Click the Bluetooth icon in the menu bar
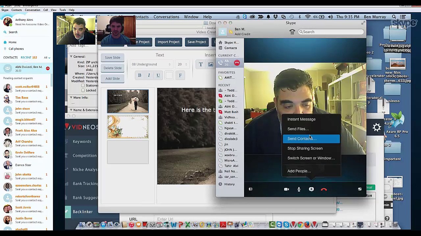The width and height of the screenshot is (421, 236). (300, 17)
